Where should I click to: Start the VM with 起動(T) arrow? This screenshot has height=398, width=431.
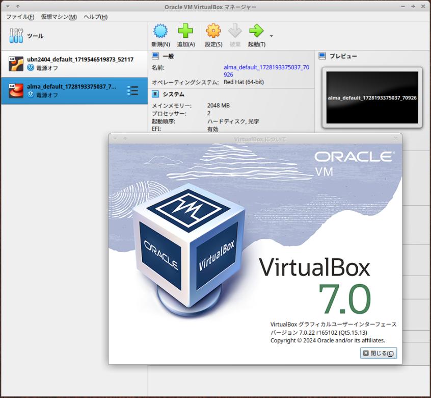pyautogui.click(x=256, y=31)
